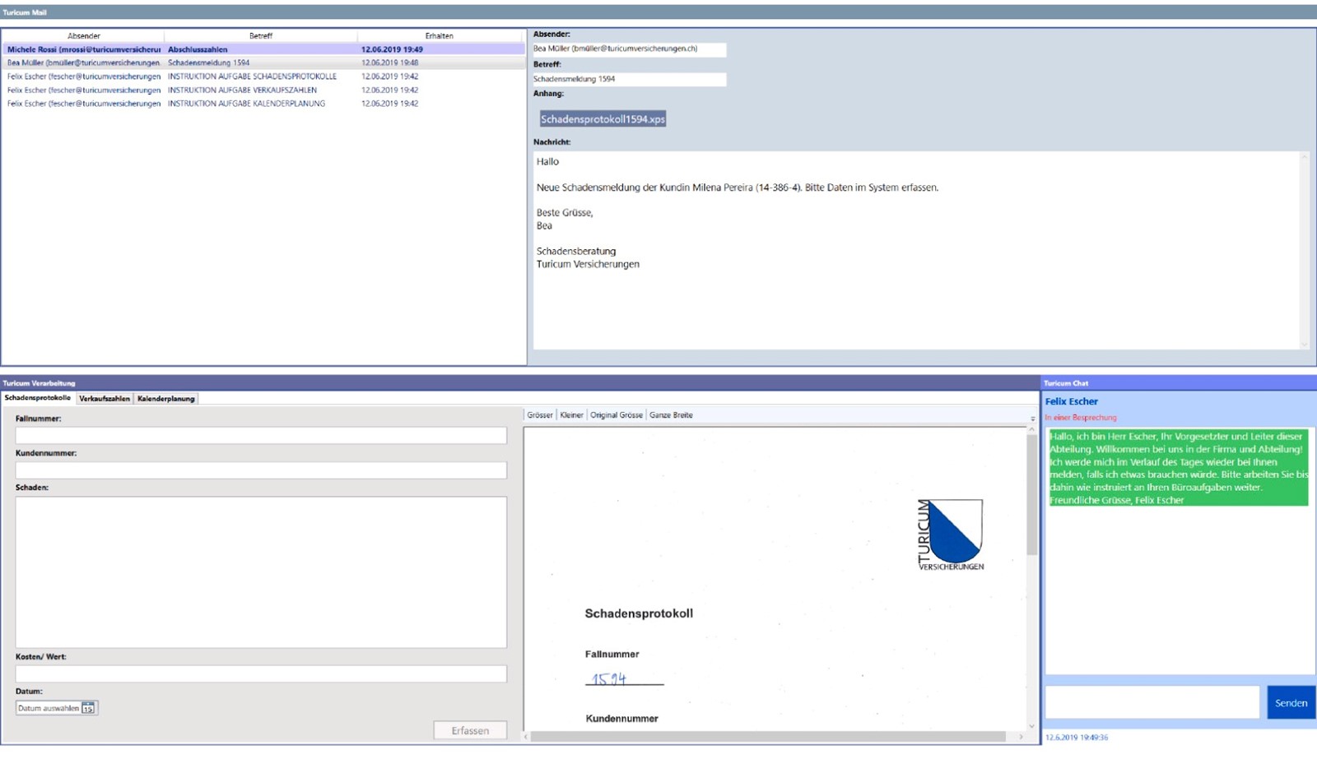Viewport: 1317px width, 759px height.
Task: Shrink document with Kleiner button
Action: tap(571, 415)
